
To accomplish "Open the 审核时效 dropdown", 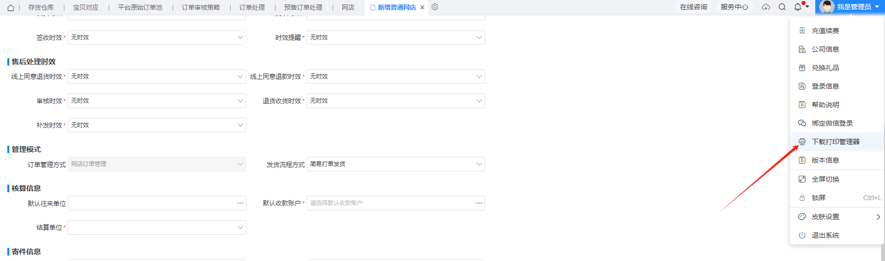I will tap(157, 101).
